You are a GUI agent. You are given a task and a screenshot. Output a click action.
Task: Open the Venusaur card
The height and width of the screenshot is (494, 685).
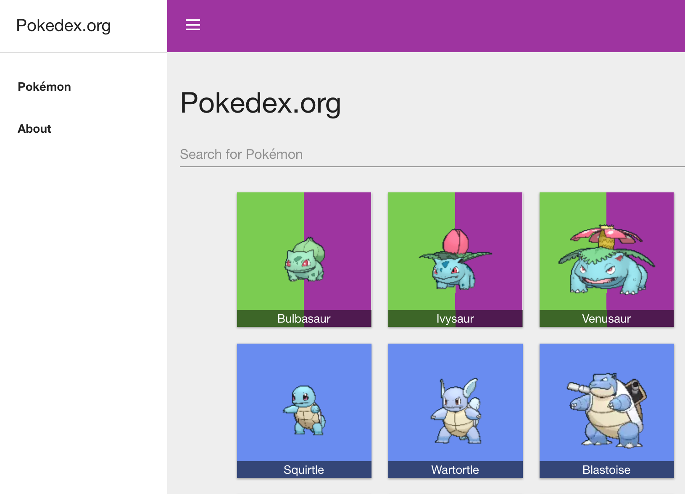[x=606, y=259]
